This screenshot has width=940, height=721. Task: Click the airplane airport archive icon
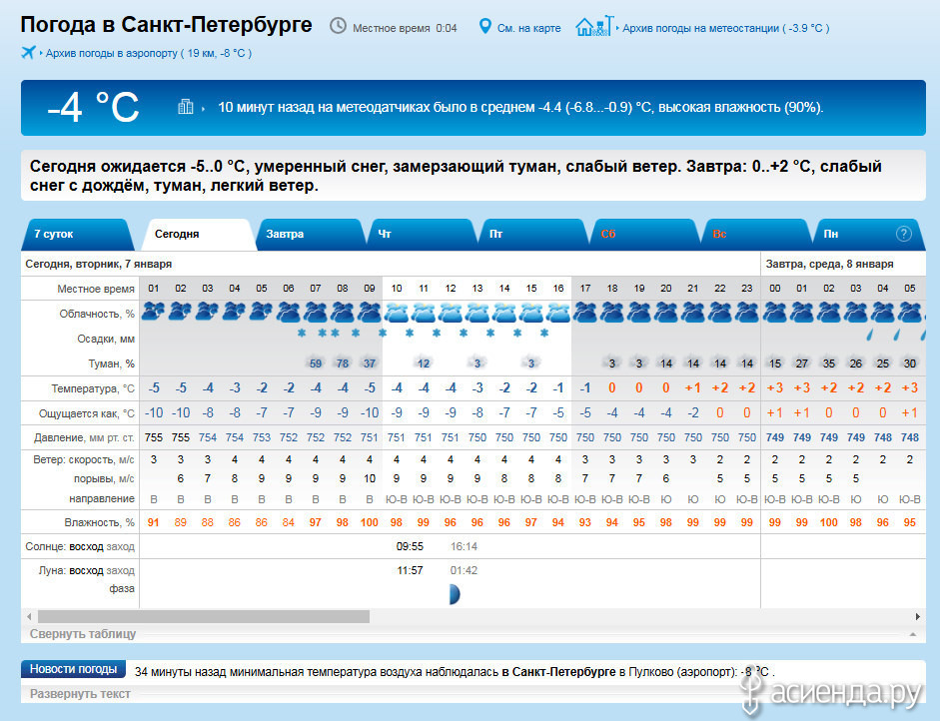tap(28, 52)
